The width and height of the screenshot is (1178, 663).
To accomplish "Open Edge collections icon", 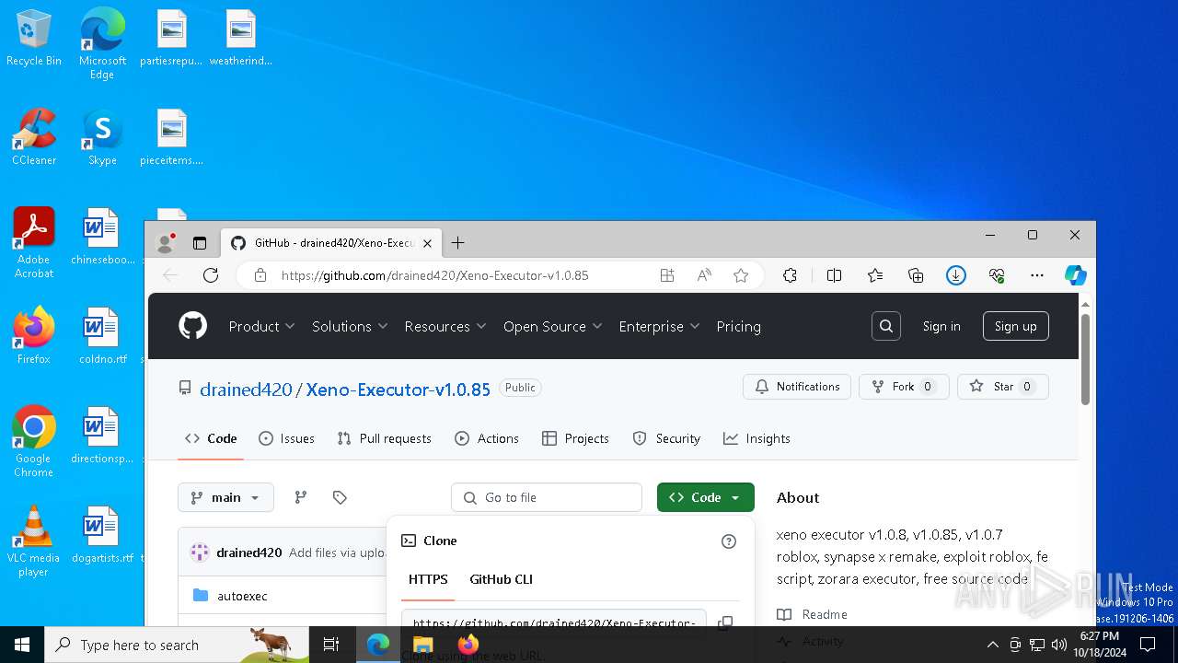I will click(x=916, y=275).
